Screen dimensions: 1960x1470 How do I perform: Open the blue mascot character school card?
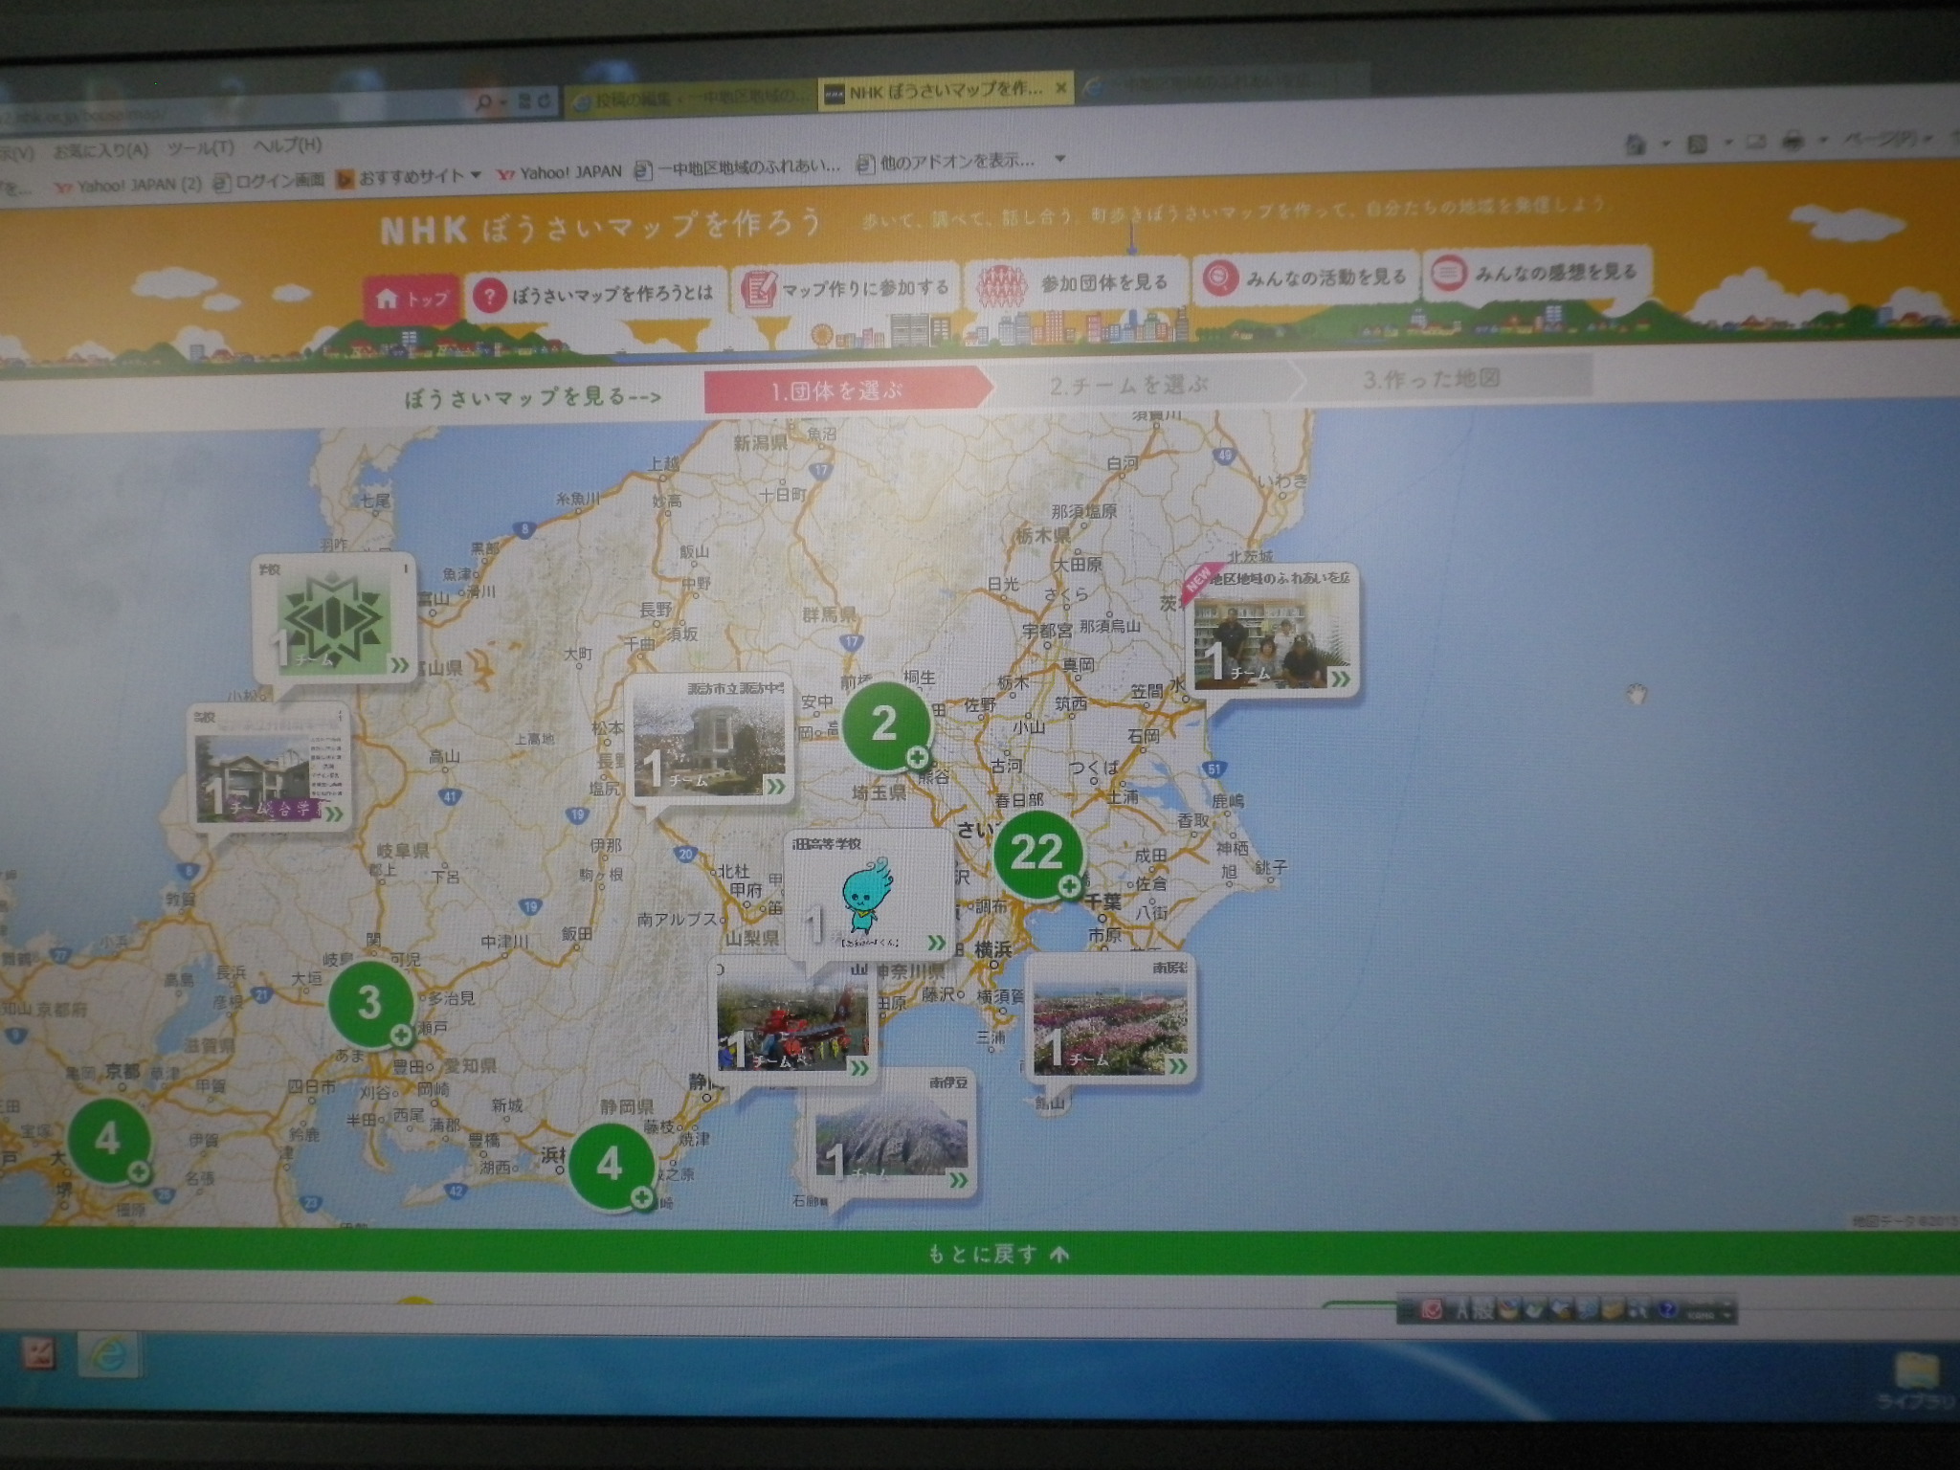tap(869, 896)
